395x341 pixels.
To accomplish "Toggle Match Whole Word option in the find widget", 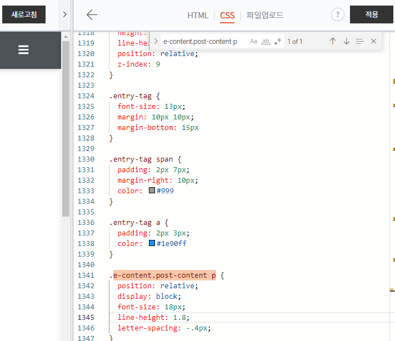I will [x=266, y=41].
